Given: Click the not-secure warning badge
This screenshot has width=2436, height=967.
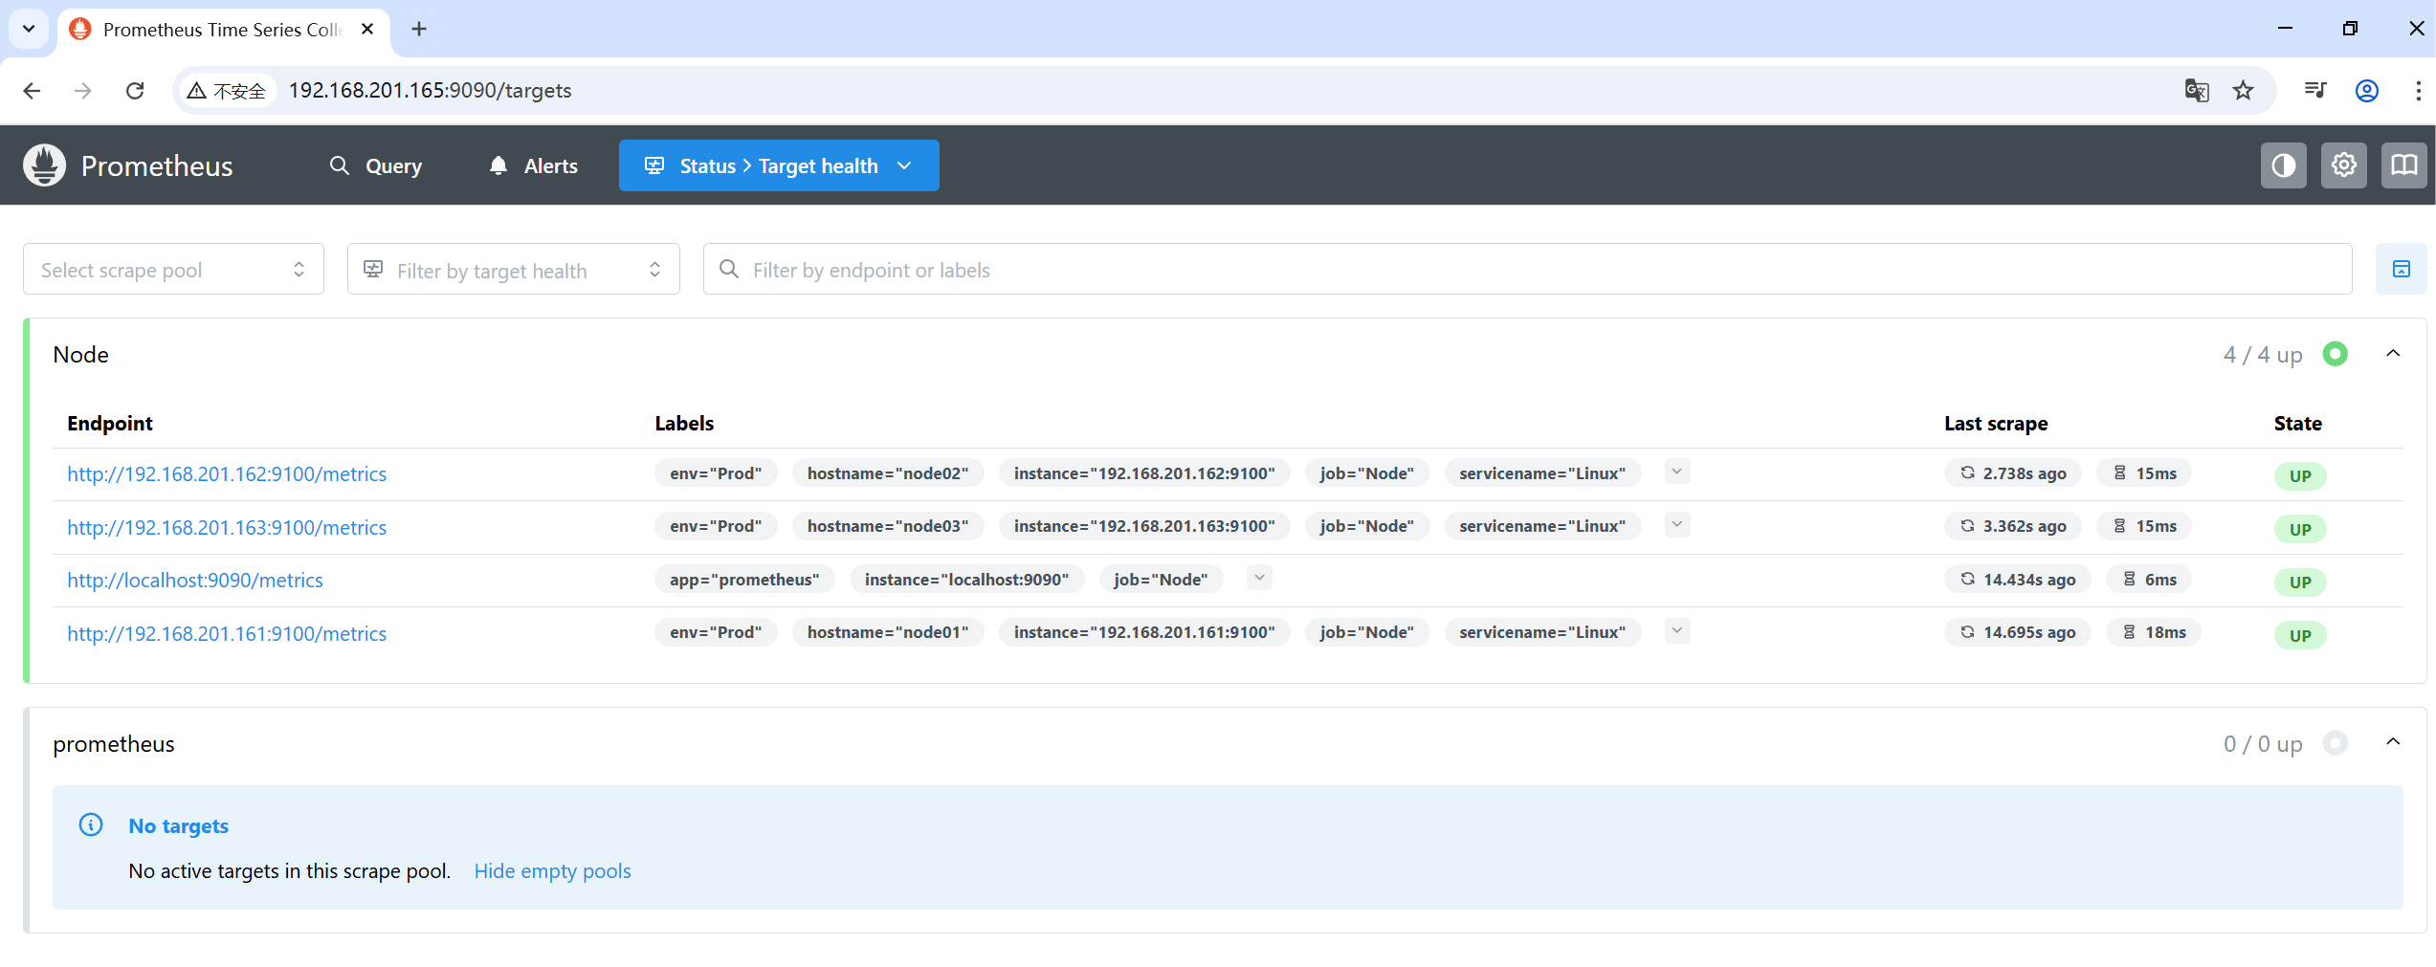Looking at the screenshot, I should click(227, 91).
